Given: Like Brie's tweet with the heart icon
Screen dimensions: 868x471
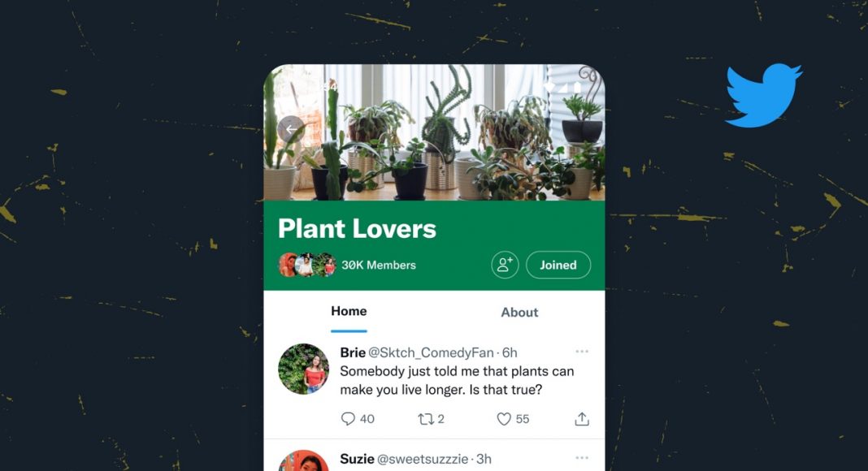Looking at the screenshot, I should coord(504,419).
